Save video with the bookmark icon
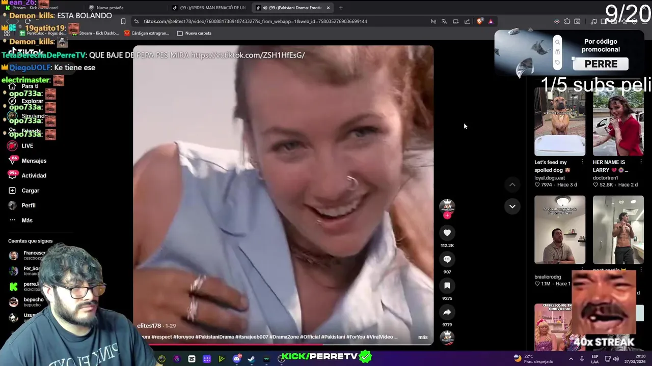This screenshot has height=366, width=652. tap(447, 286)
